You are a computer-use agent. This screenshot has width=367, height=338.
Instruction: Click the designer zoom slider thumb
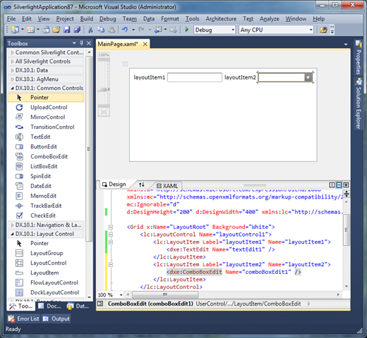tap(104, 89)
